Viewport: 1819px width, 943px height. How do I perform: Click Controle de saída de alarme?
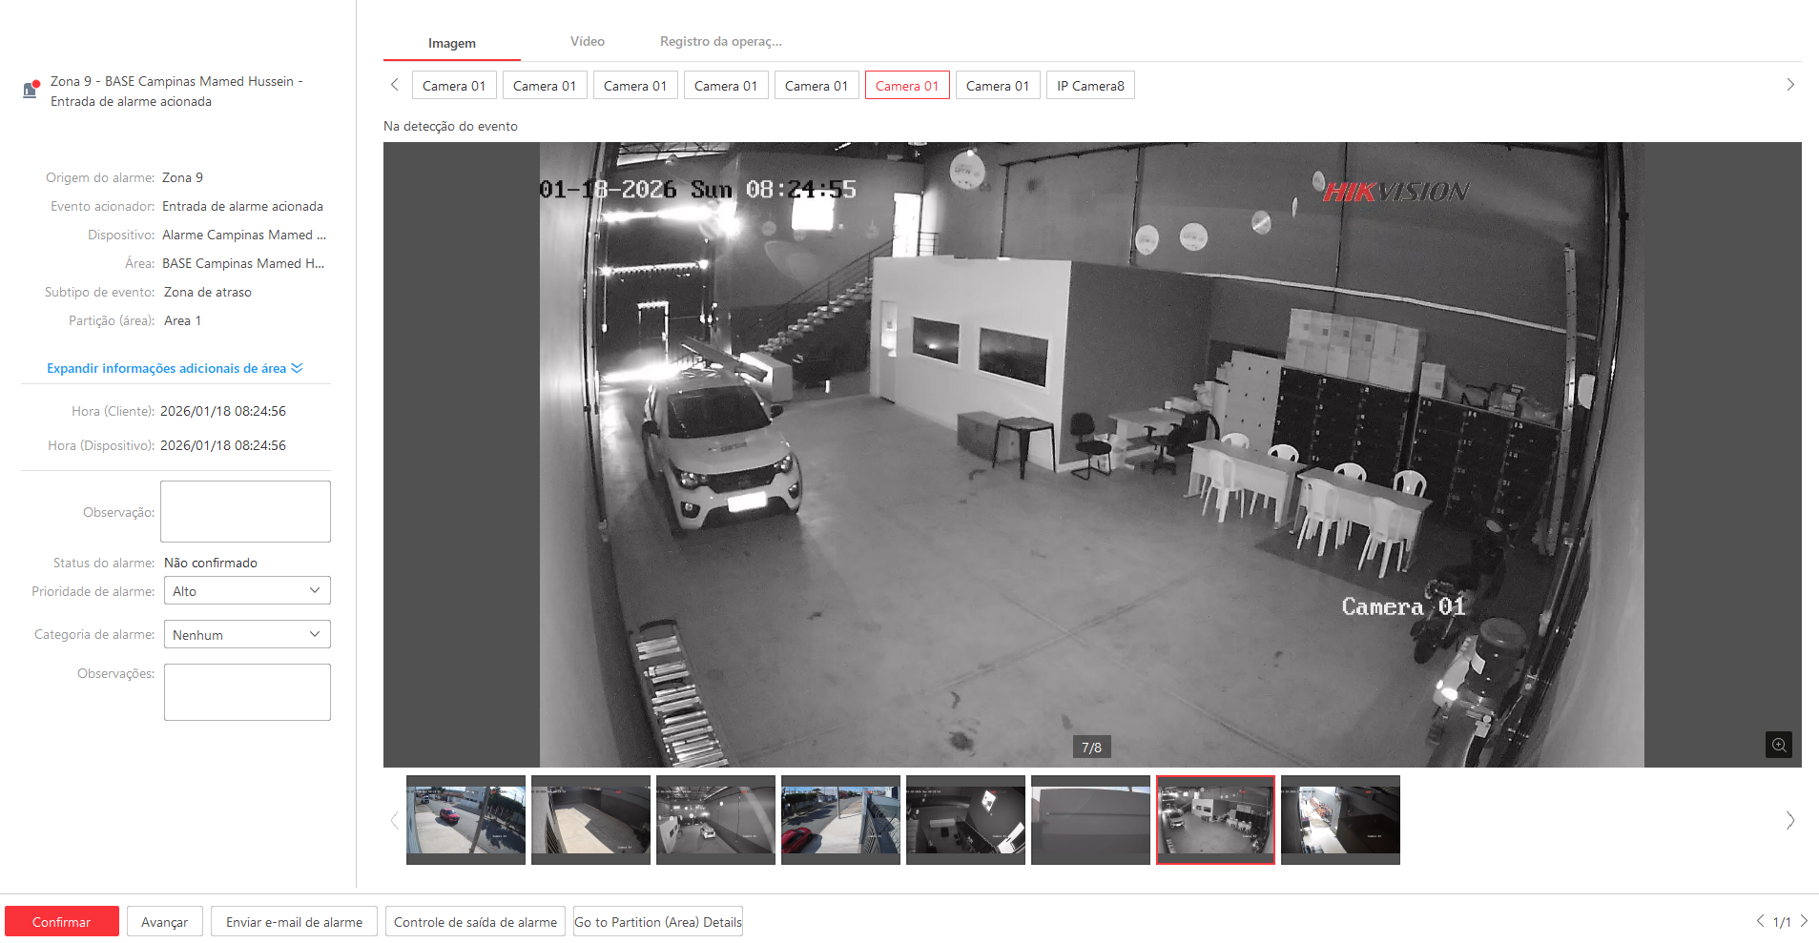(475, 922)
